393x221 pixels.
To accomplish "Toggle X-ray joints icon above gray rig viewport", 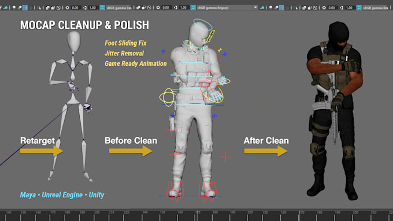I will pos(149,8).
